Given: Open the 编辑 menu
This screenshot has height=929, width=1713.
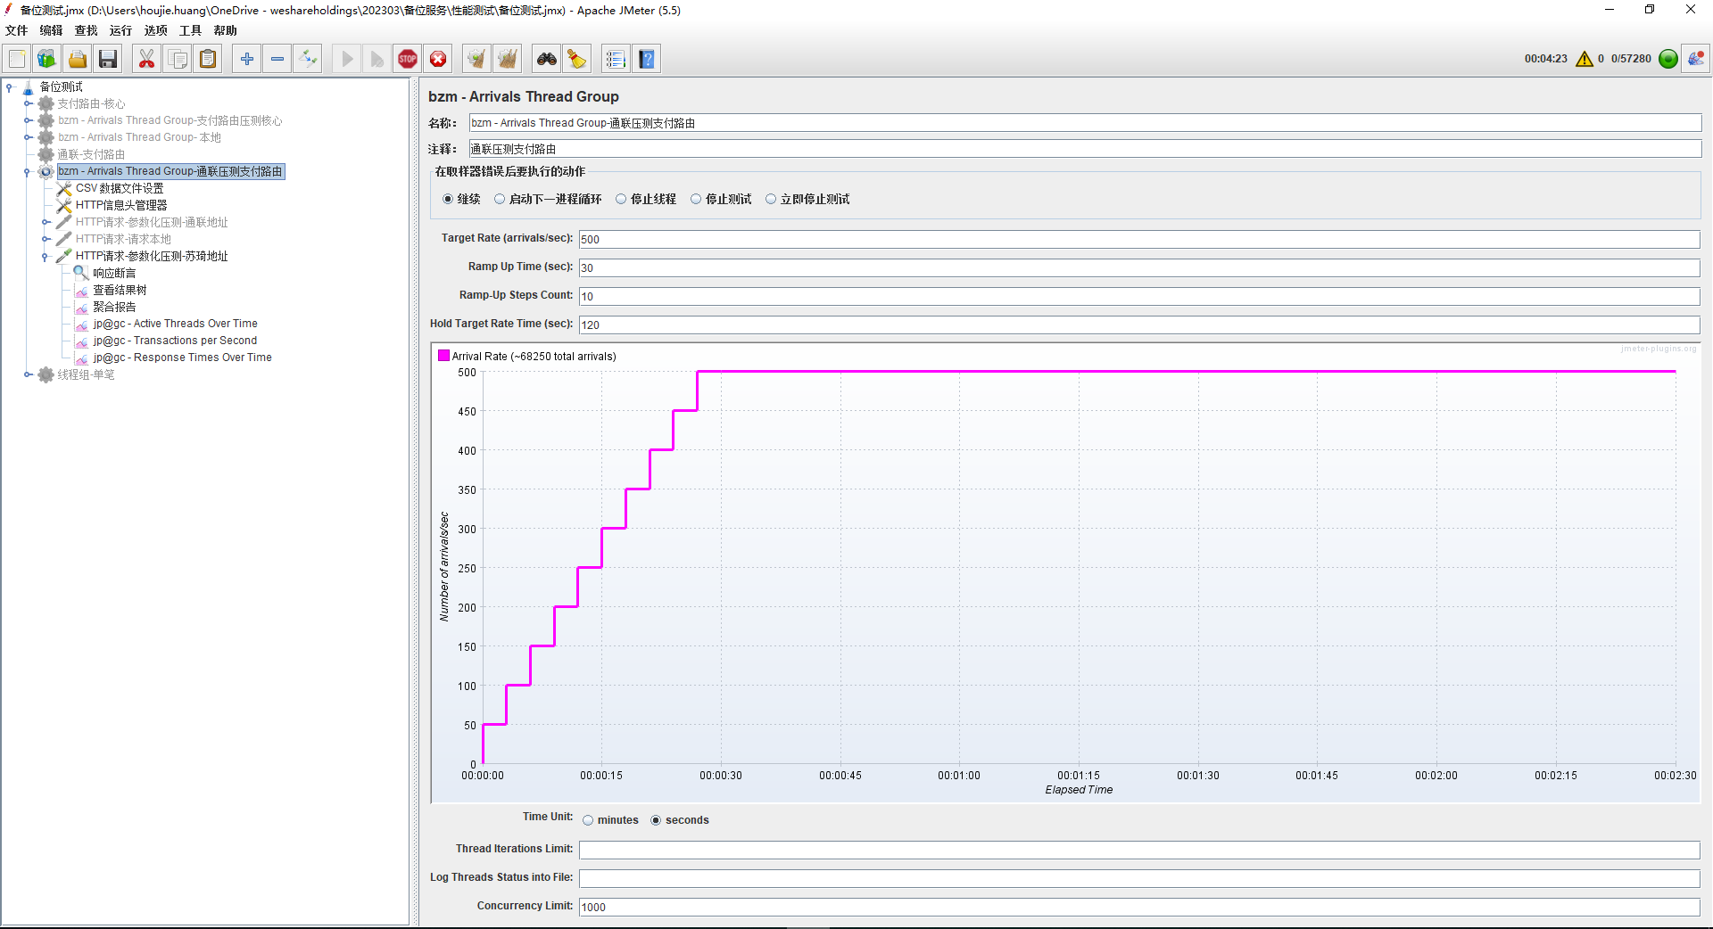Looking at the screenshot, I should pyautogui.click(x=51, y=30).
